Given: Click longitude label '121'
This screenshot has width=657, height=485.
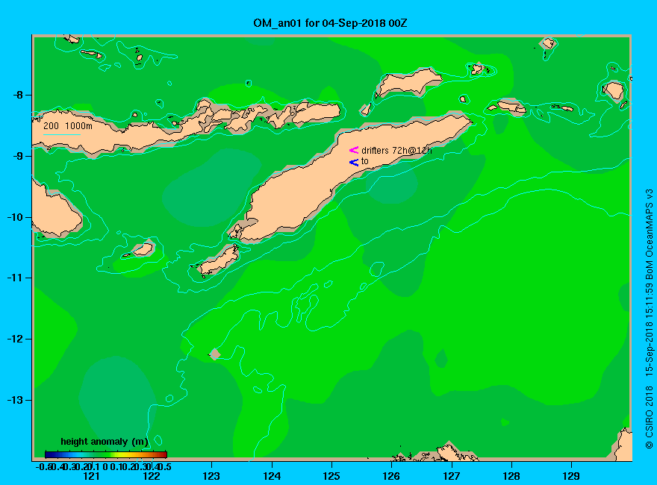Looking at the screenshot, I should 91,476.
